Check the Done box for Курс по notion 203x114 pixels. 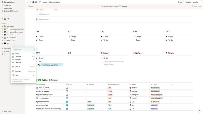(67, 88)
